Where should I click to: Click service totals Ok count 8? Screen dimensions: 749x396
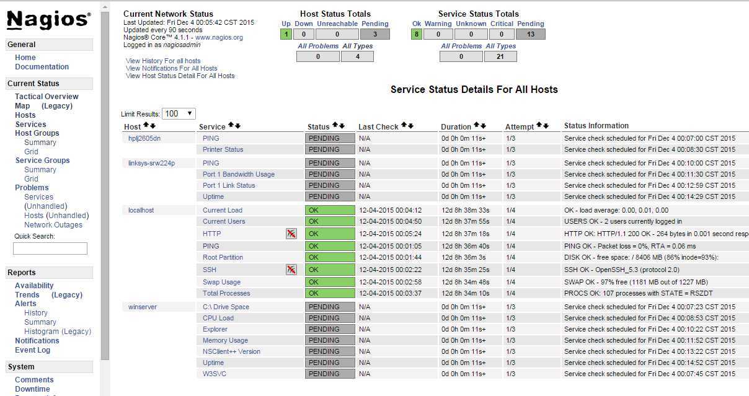(x=417, y=34)
